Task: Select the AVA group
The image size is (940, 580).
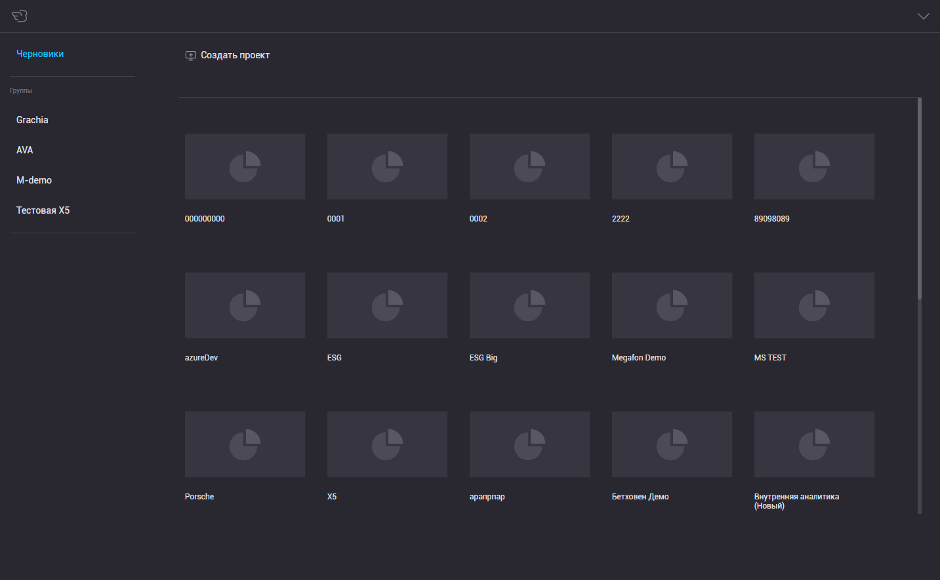Action: [25, 150]
